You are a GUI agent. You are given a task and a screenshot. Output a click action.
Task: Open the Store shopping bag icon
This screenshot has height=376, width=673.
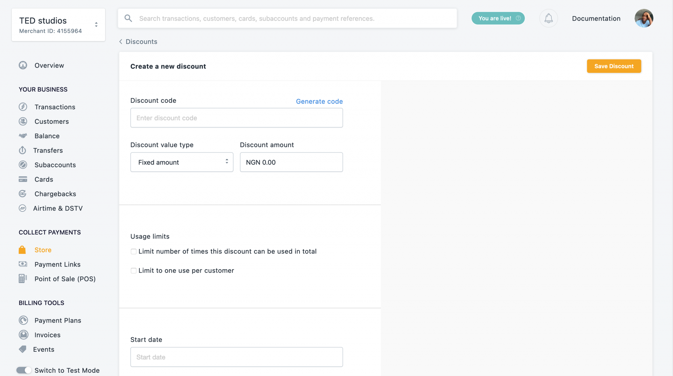(23, 250)
